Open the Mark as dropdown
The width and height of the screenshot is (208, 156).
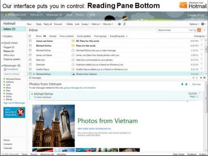[x=96, y=24]
